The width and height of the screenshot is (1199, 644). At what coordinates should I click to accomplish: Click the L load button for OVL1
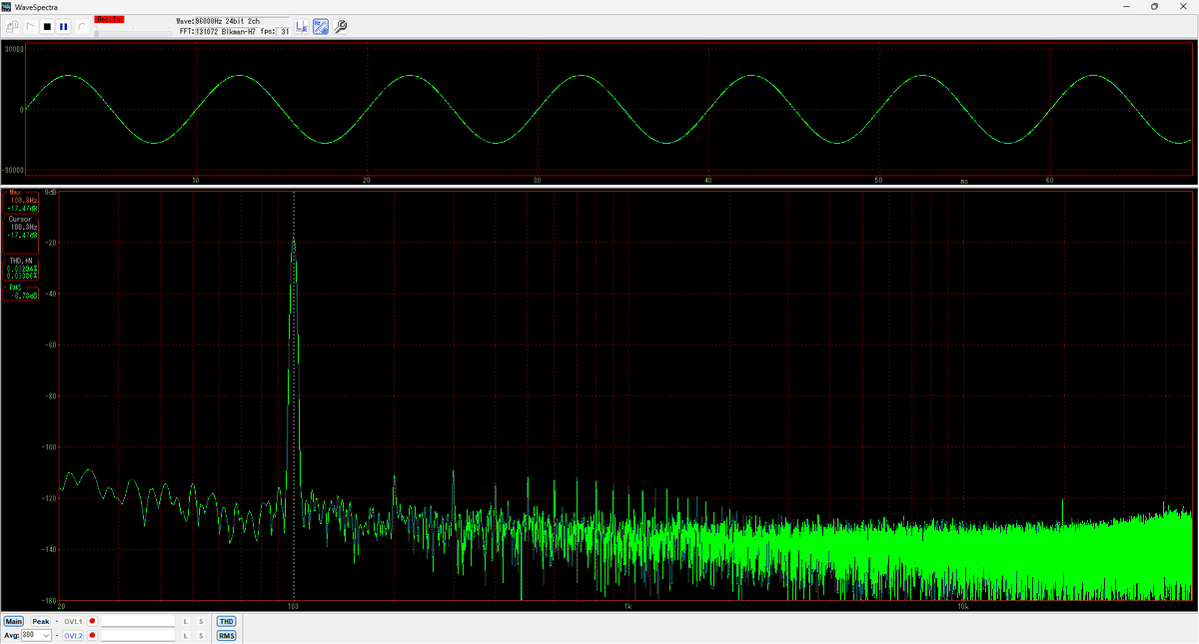185,621
